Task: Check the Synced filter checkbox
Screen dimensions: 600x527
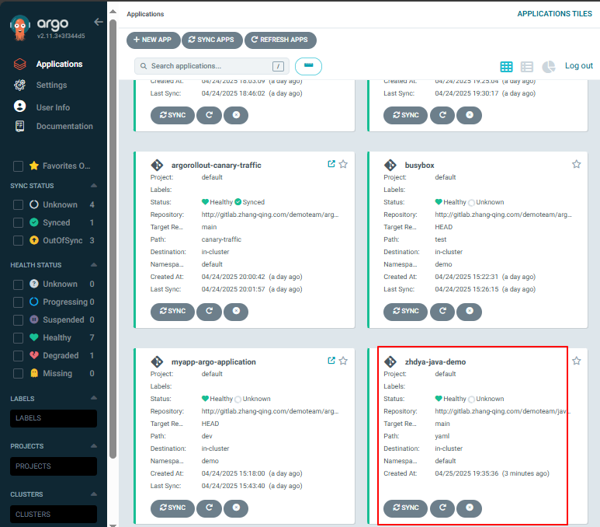Action: (18, 222)
